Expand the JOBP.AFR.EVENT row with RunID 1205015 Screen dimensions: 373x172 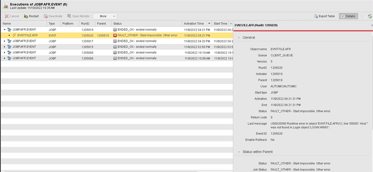click(4, 47)
